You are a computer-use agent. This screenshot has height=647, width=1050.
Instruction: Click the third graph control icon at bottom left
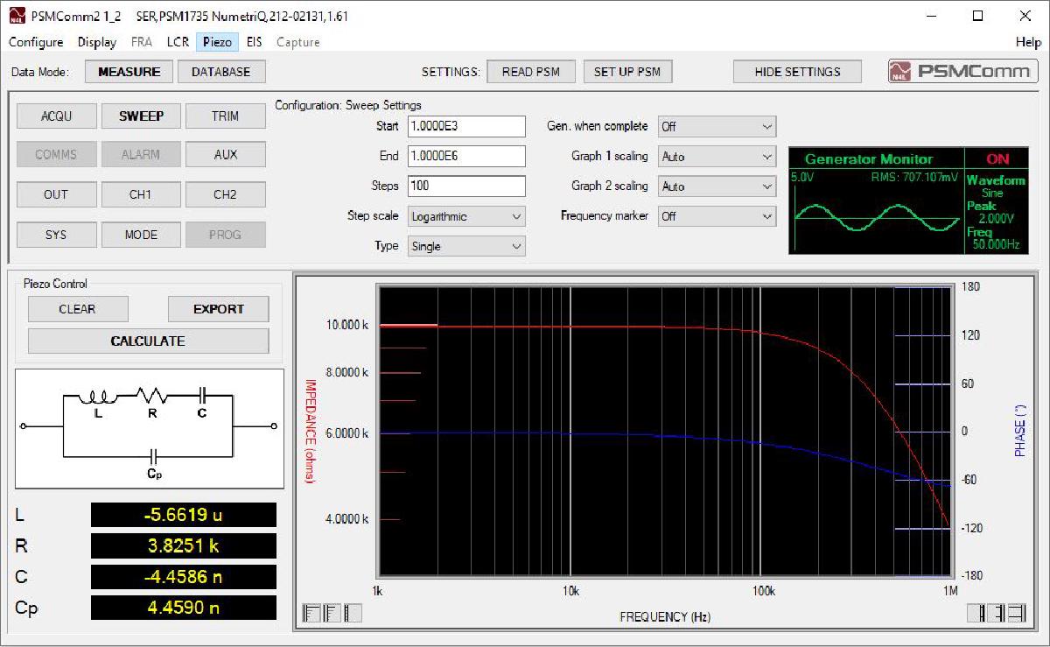[353, 613]
